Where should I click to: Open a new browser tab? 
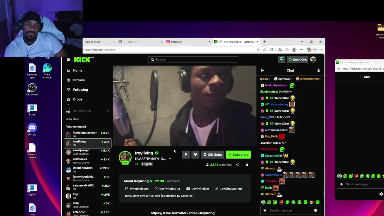coord(264,42)
